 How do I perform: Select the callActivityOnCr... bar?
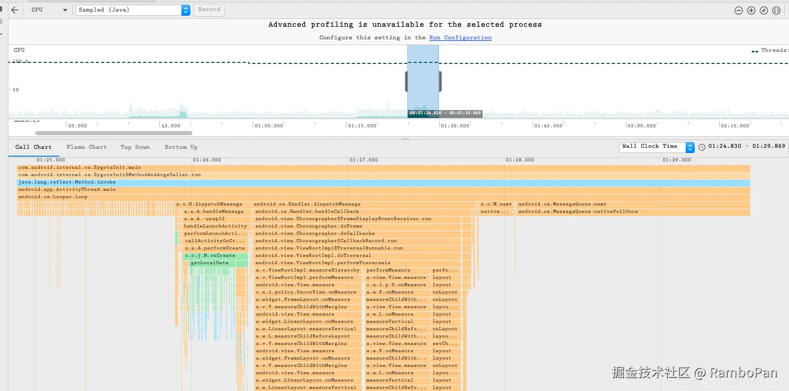click(x=215, y=241)
